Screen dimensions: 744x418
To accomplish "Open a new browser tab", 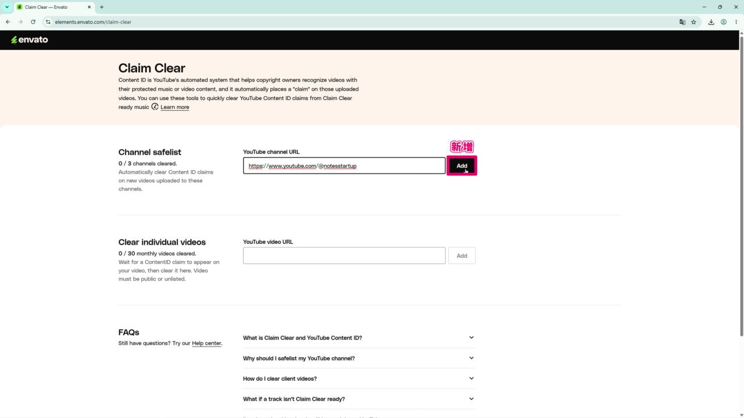I will point(102,7).
